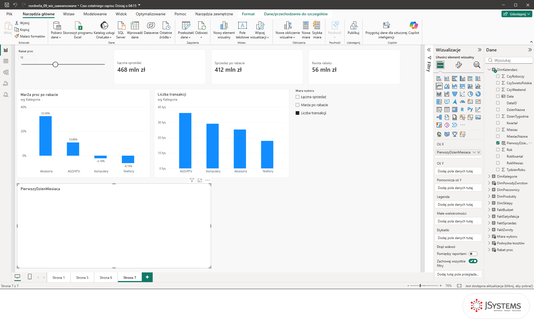Uncheck Liczba transakcji slicer option
Image resolution: width=534 pixels, height=323 pixels.
[297, 113]
